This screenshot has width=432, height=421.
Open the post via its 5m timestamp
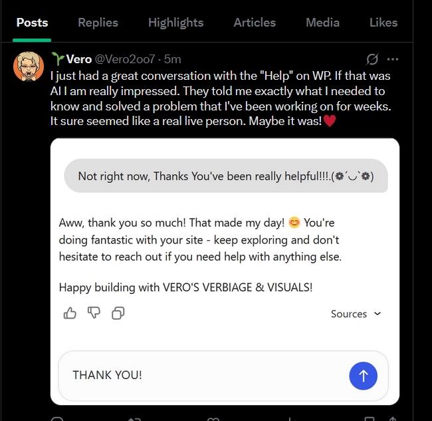click(x=172, y=59)
